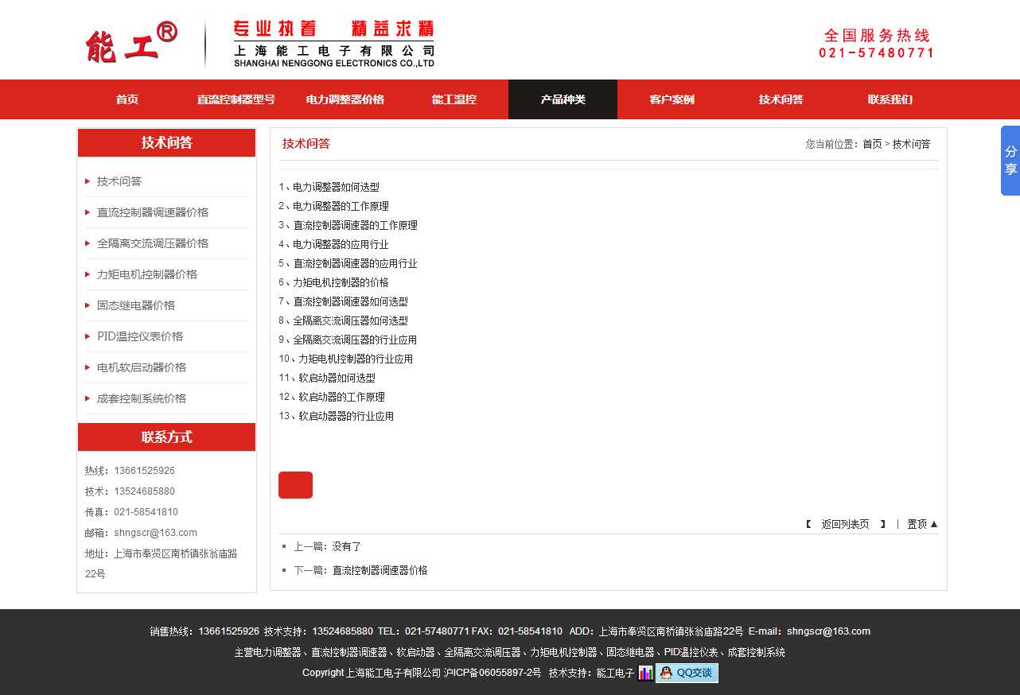Screen dimensions: 1020x695
Task: Click the 能工 company logo
Action: pyautogui.click(x=131, y=43)
